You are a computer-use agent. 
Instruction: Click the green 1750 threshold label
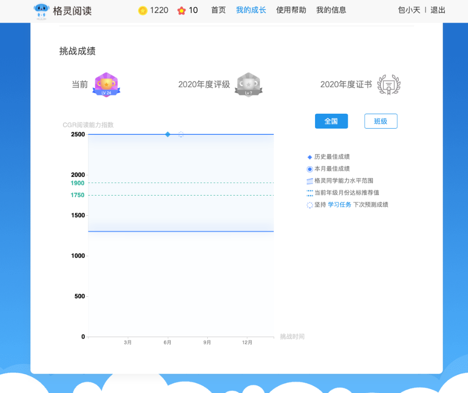(x=77, y=195)
